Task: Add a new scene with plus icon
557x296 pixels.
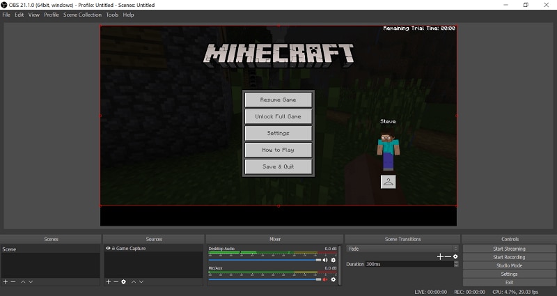Action: tap(6, 282)
